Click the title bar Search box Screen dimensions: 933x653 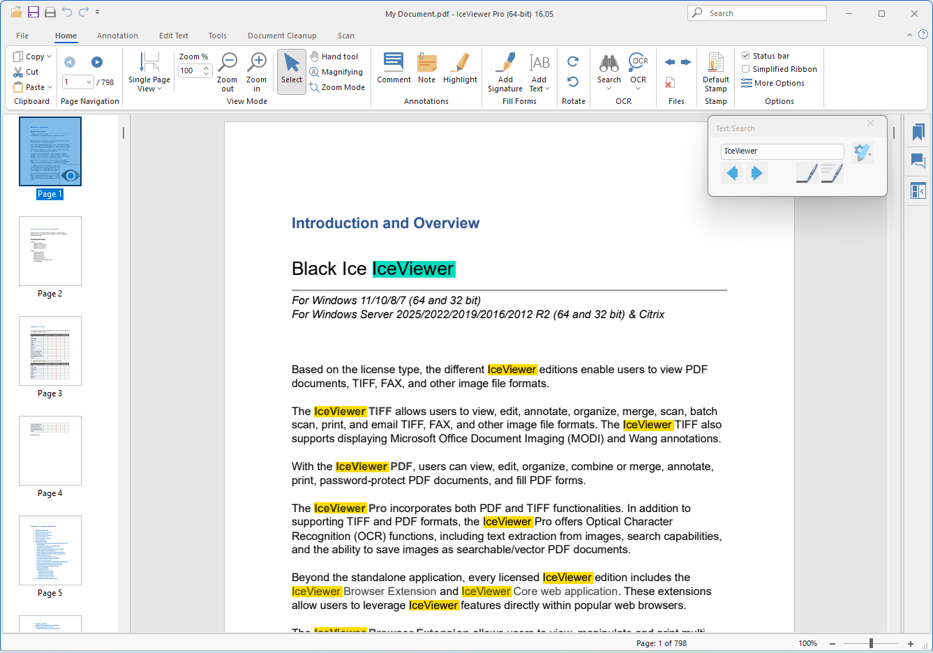click(x=757, y=13)
